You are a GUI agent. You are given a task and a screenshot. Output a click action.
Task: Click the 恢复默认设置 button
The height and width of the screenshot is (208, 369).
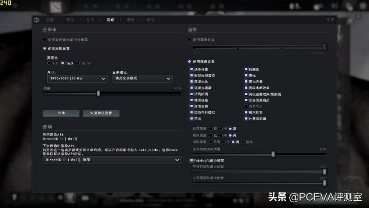point(101,113)
